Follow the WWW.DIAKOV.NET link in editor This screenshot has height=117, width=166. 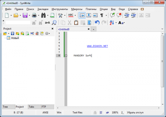(97, 46)
